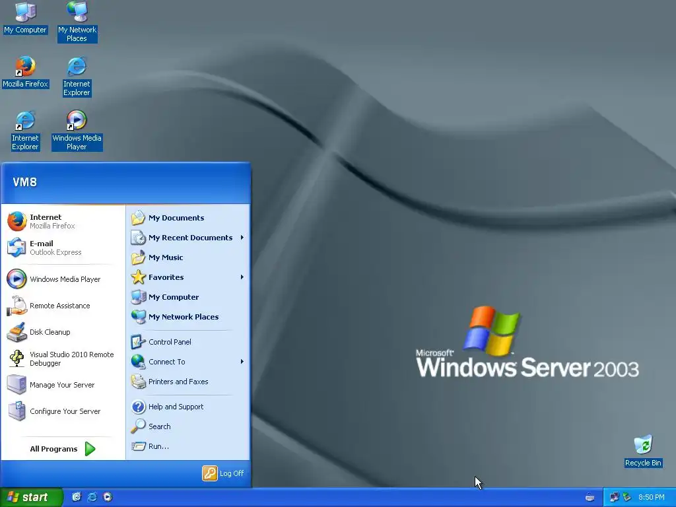Open the Run dialog

(188, 446)
